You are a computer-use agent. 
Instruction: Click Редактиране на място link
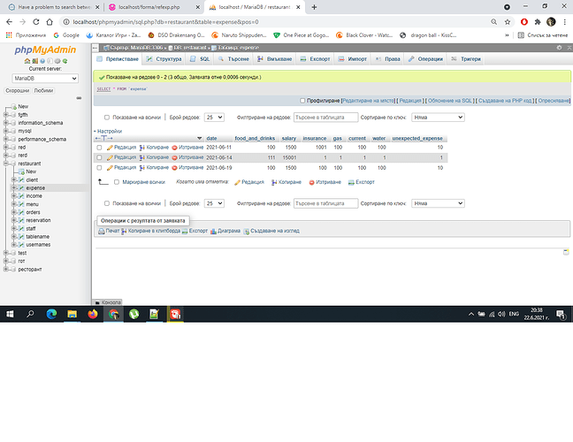(369, 101)
